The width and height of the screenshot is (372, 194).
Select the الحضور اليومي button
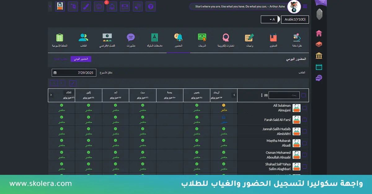pyautogui.click(x=81, y=59)
